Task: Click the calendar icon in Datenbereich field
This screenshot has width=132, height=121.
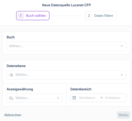Action: [x=74, y=98]
